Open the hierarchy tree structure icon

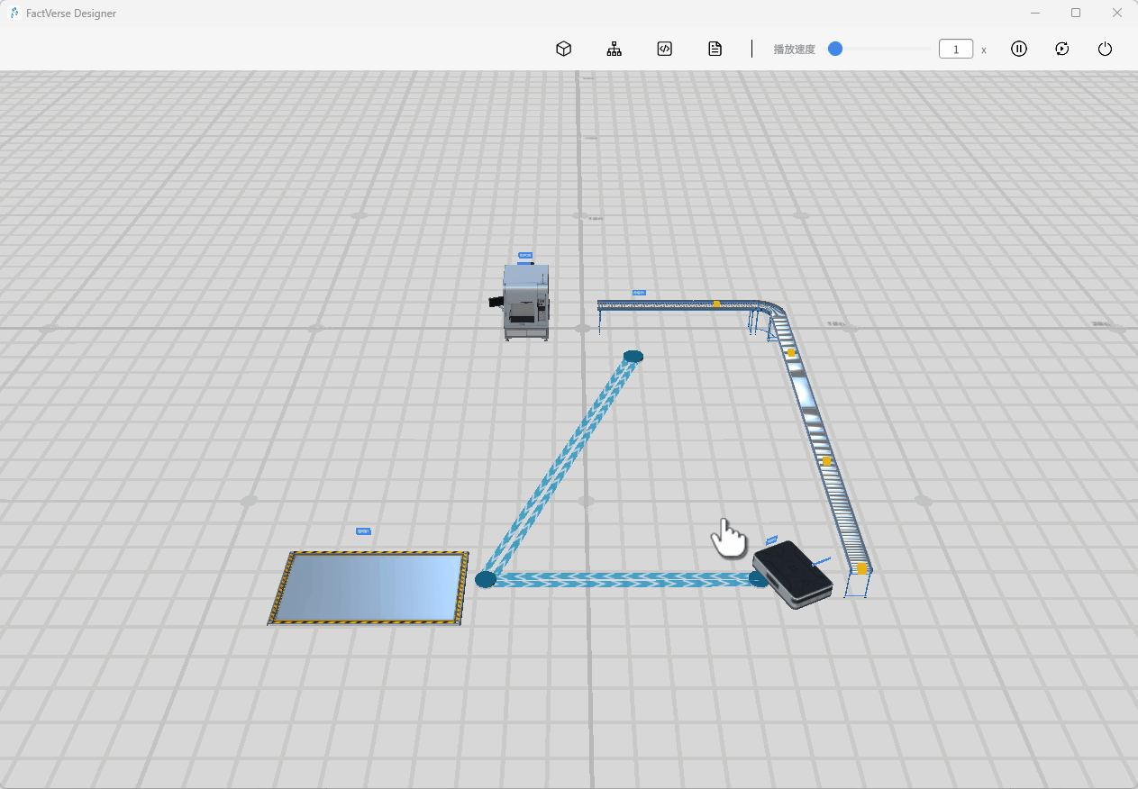click(x=614, y=49)
